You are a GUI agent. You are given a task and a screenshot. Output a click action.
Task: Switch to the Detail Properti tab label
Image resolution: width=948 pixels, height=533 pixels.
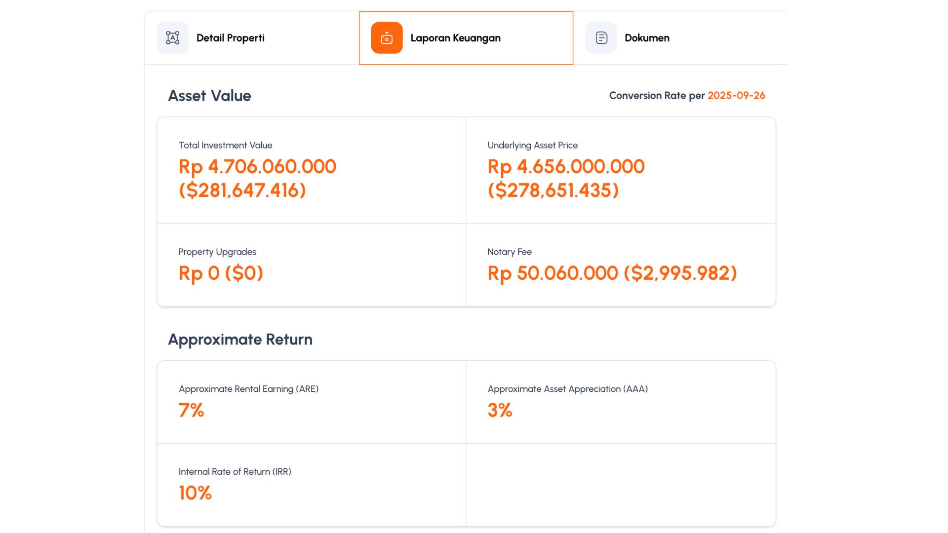pos(230,38)
